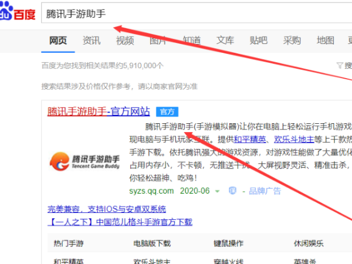Open 【一人之下】中国范儿格斗手游官方下载 link
This screenshot has height=264, width=352.
click(x=120, y=222)
